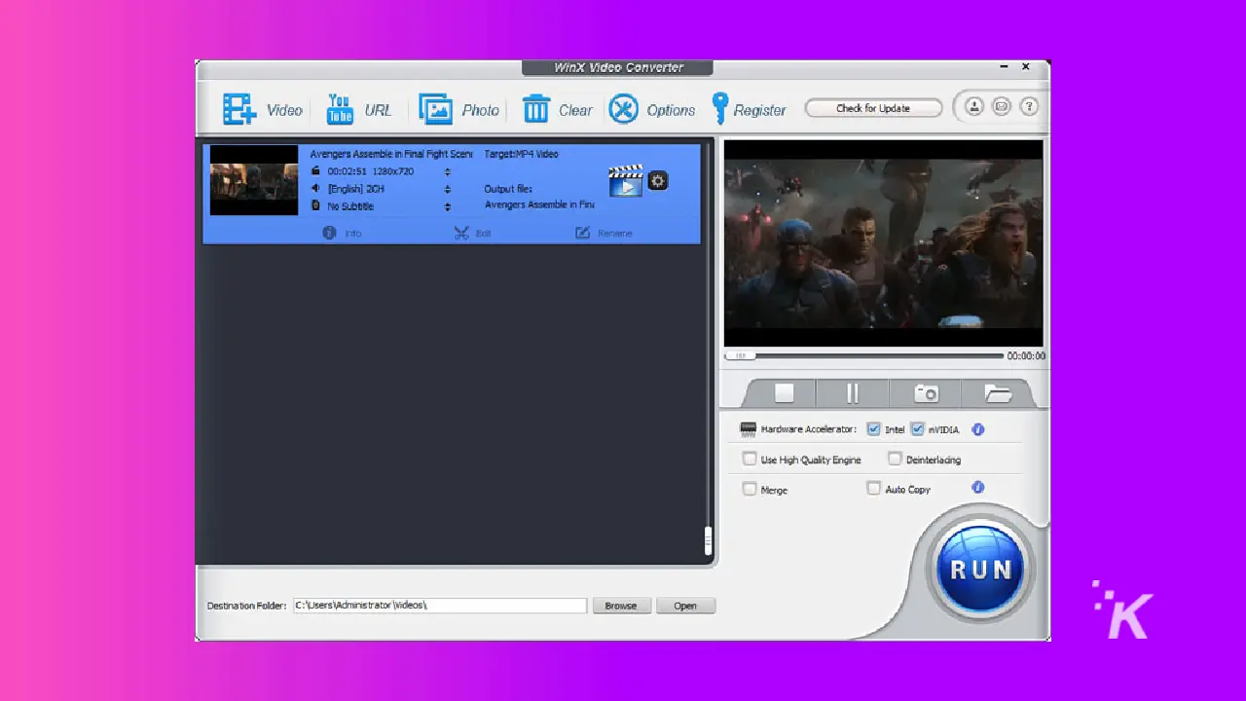Rename the Avengers output file
The height and width of the screenshot is (701, 1246).
[604, 234]
